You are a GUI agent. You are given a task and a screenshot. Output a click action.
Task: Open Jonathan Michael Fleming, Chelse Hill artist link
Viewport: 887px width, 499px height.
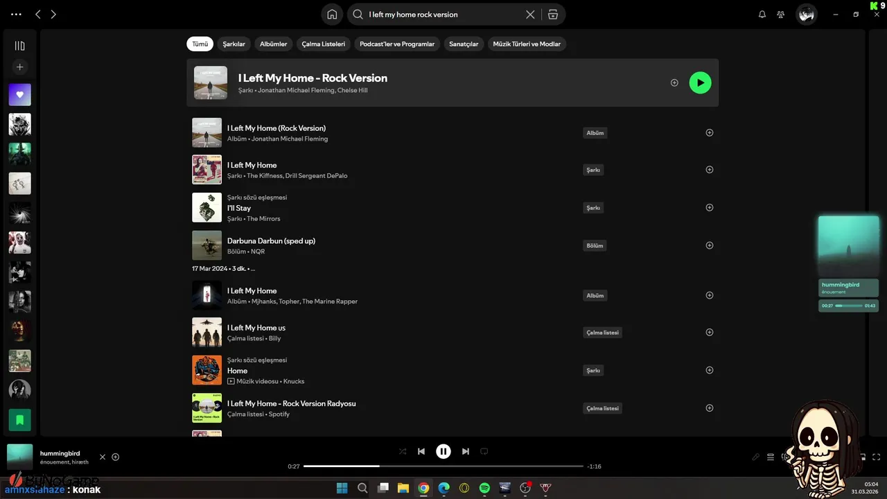(x=313, y=90)
